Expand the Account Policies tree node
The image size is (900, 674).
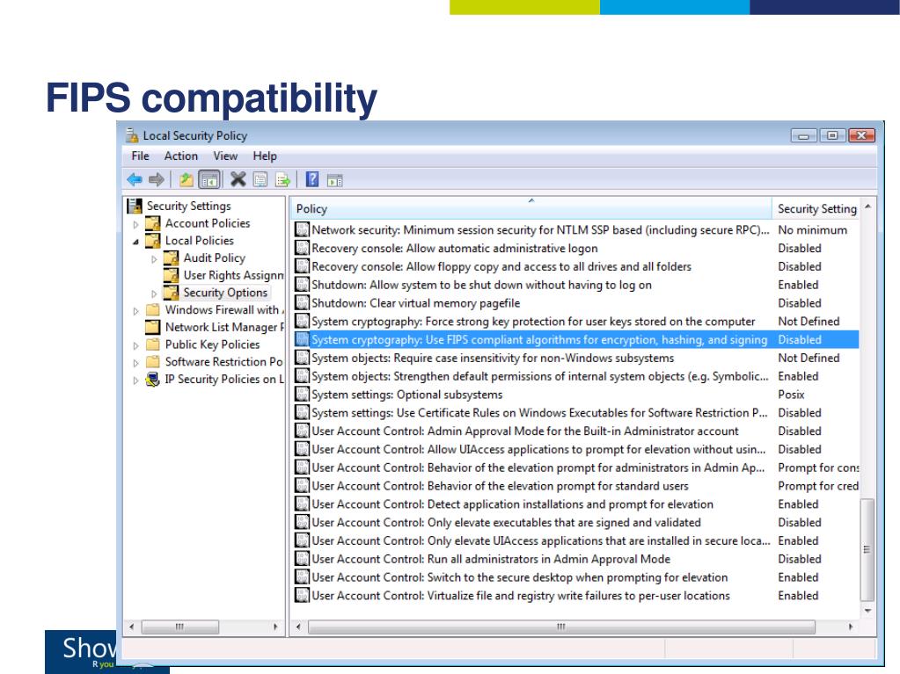click(136, 225)
